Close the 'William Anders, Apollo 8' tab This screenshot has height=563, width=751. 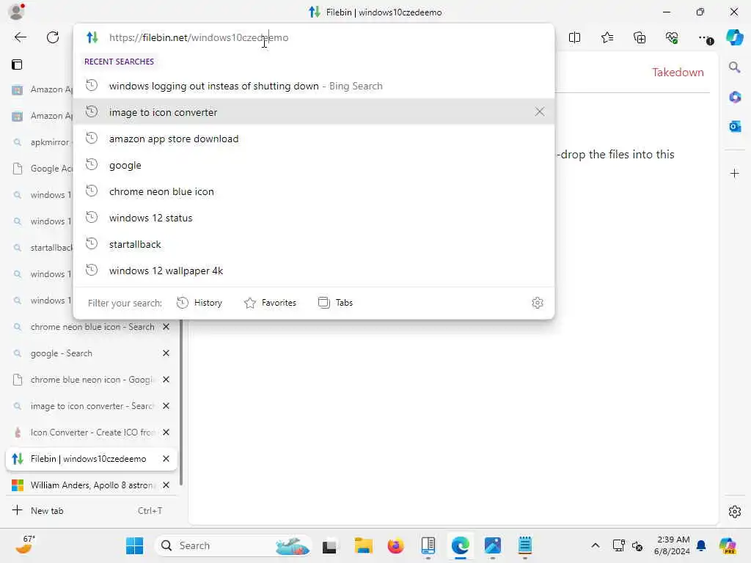166,485
